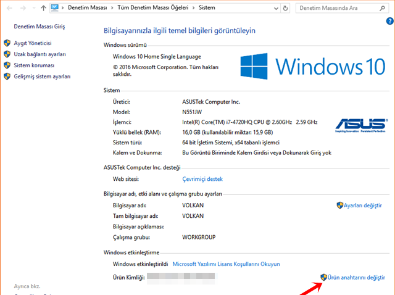
Task: Click the Windows sürümü section heading
Action: (x=125, y=45)
